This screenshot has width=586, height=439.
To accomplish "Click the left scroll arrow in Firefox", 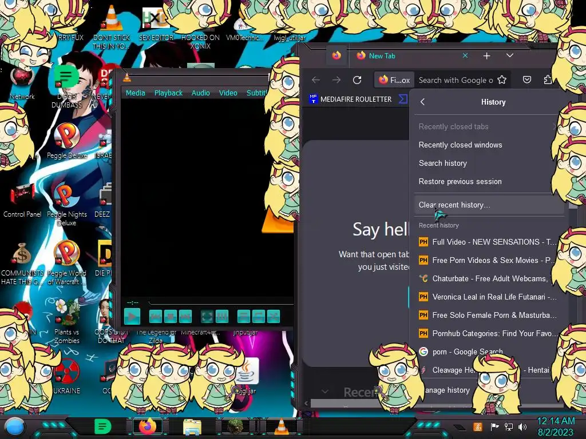I will 307,403.
